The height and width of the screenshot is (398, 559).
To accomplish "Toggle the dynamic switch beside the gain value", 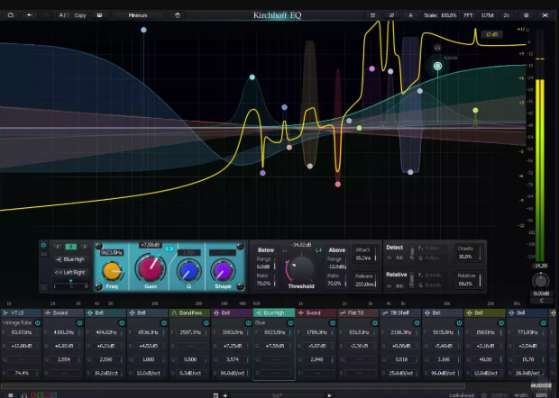I will pyautogui.click(x=170, y=249).
